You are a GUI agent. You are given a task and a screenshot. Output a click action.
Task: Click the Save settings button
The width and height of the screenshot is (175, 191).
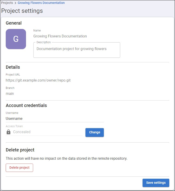pyautogui.click(x=156, y=183)
